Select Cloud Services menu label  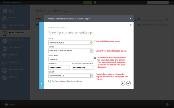coord(16,40)
